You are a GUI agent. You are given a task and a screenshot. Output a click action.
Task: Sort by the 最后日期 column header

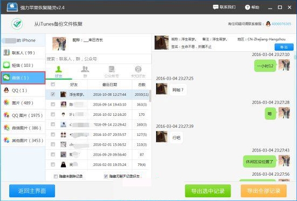110,85
